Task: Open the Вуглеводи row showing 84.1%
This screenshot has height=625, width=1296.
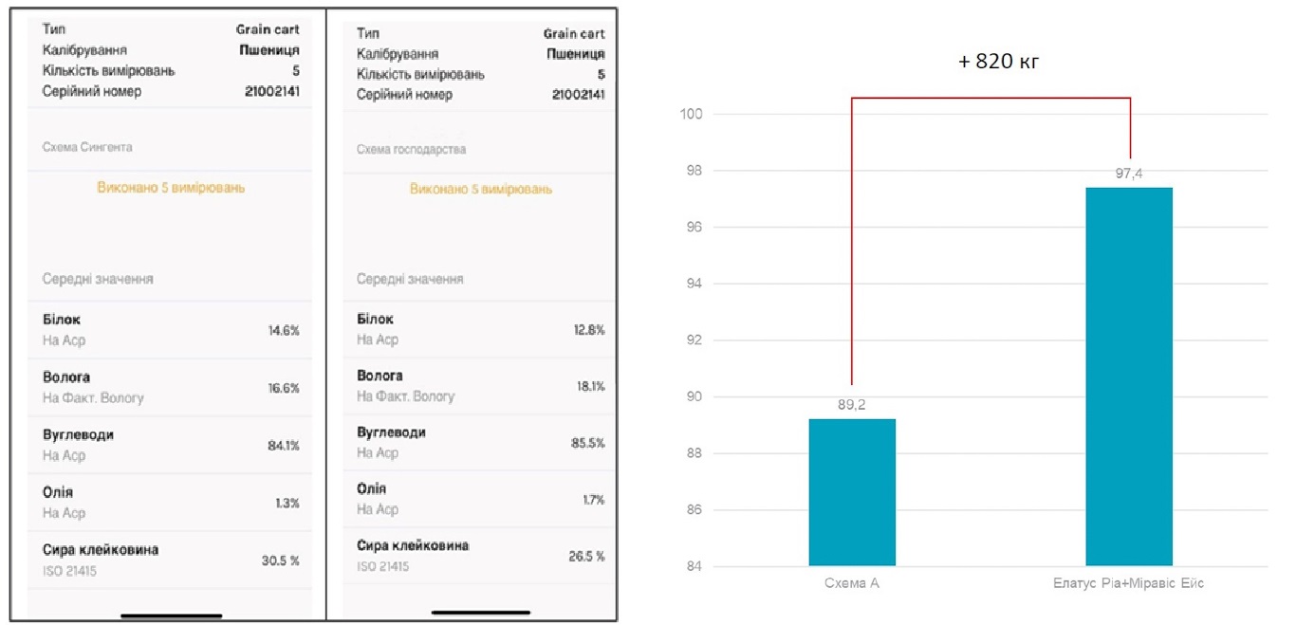Action: click(171, 445)
